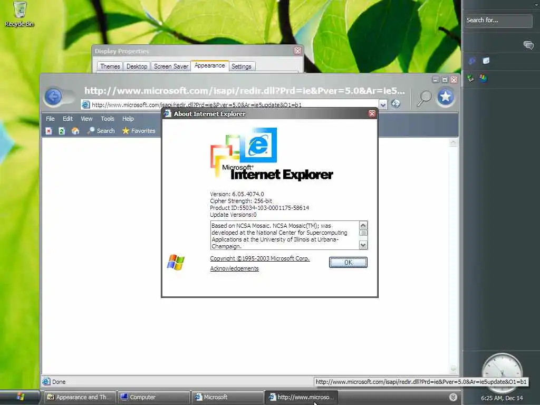This screenshot has width=540, height=405.
Task: Click the magnifying glass search icon
Action: [x=424, y=98]
